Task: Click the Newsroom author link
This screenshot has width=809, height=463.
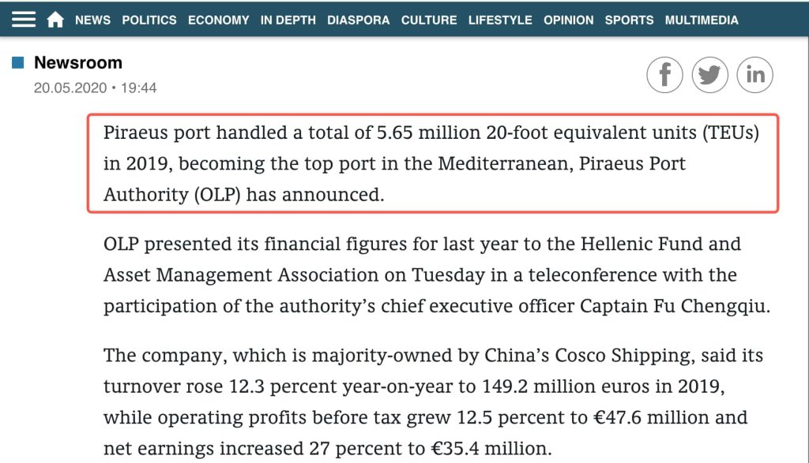Action: [x=78, y=62]
